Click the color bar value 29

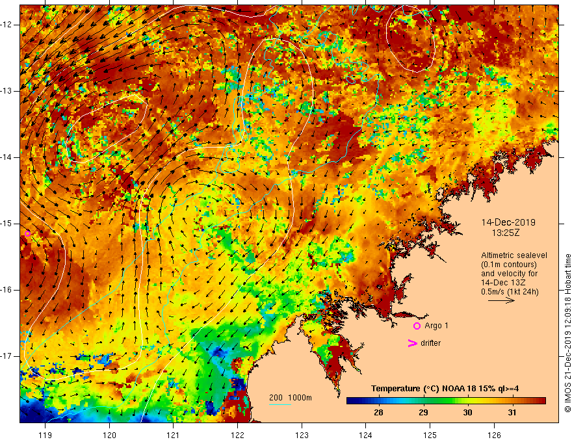coord(422,413)
